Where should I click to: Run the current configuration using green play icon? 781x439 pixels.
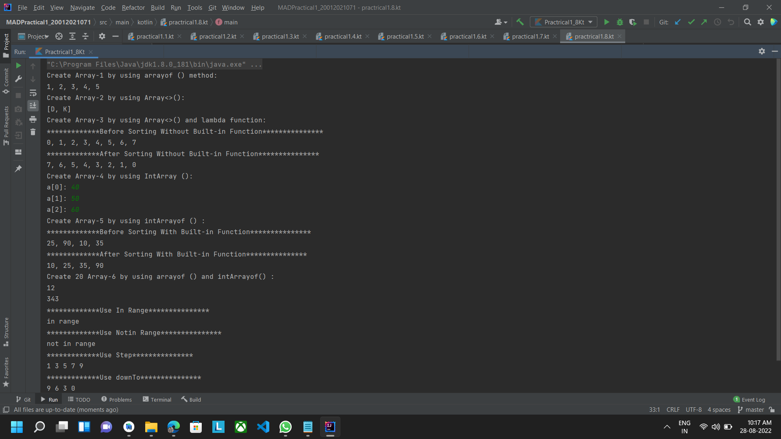[x=606, y=22]
